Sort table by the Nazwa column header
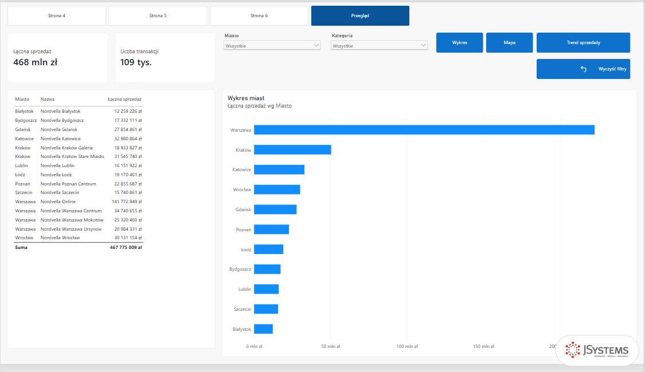 click(48, 100)
